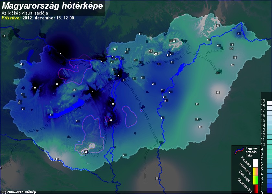The width and height of the screenshot is (272, 194).
Task: Click the 9 marker northwest of Budapest
Action: pyautogui.click(x=111, y=61)
